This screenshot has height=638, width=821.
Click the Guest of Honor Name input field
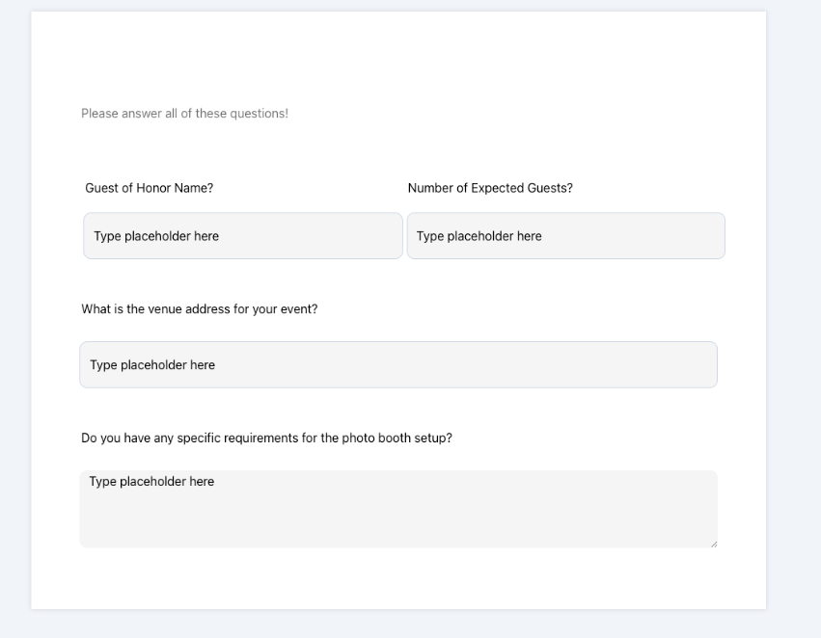coord(242,235)
